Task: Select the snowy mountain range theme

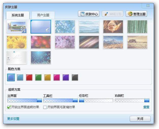Action: click(x=113, y=42)
